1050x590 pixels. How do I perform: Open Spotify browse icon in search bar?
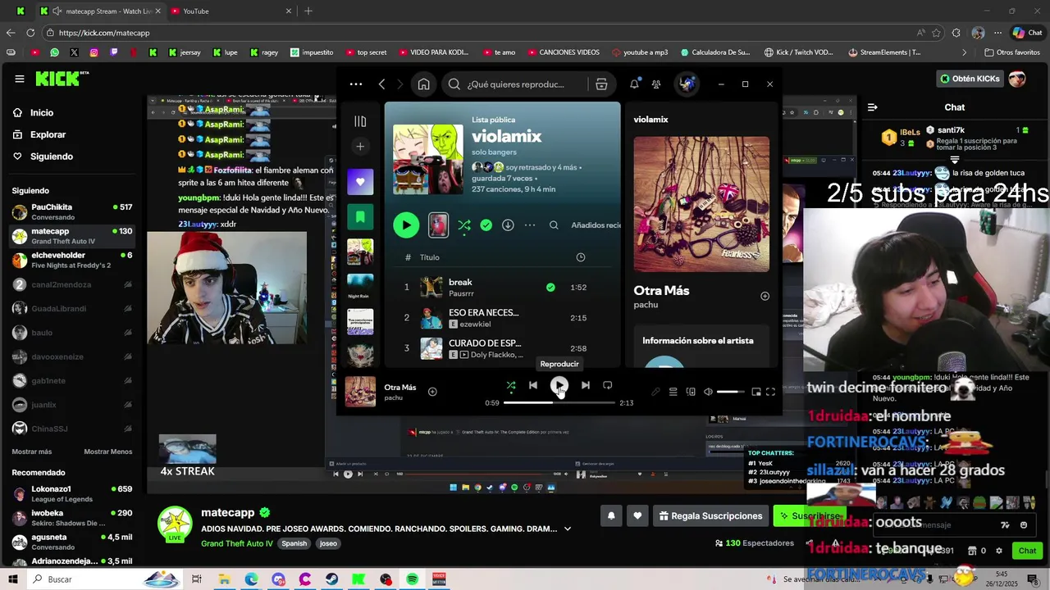(601, 84)
